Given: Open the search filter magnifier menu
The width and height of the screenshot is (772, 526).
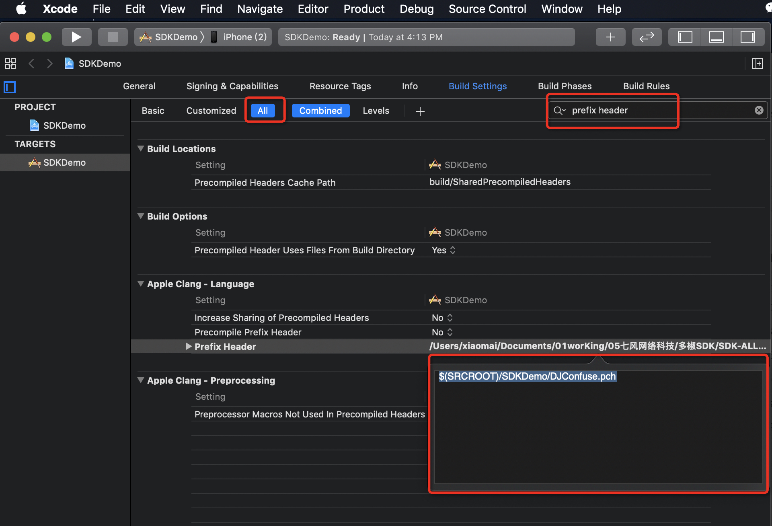Looking at the screenshot, I should click(559, 110).
